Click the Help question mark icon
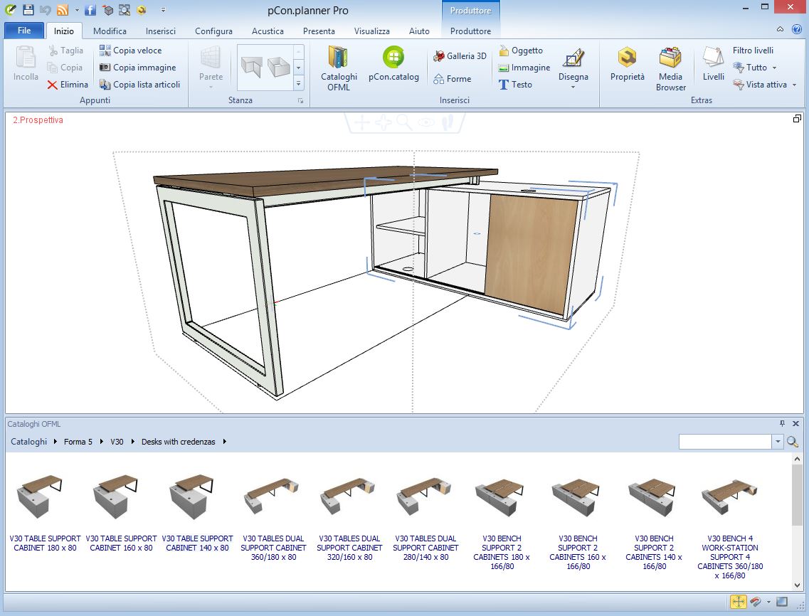The height and width of the screenshot is (616, 809). coord(797,29)
